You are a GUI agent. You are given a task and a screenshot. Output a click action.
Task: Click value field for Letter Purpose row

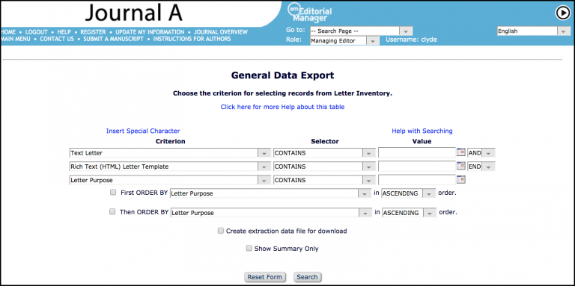point(417,180)
